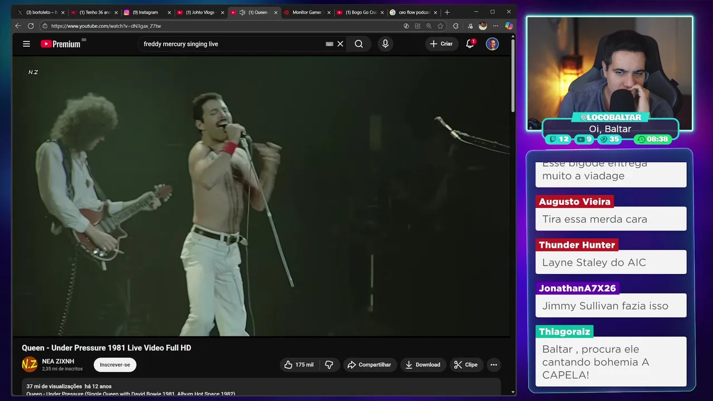Click the 2,35 mi de inscritos text
This screenshot has height=401, width=713.
coord(62,369)
